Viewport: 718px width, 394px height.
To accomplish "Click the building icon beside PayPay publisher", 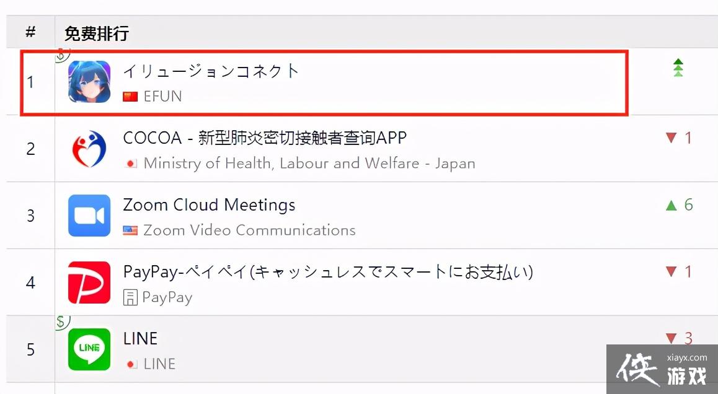I will 130,297.
